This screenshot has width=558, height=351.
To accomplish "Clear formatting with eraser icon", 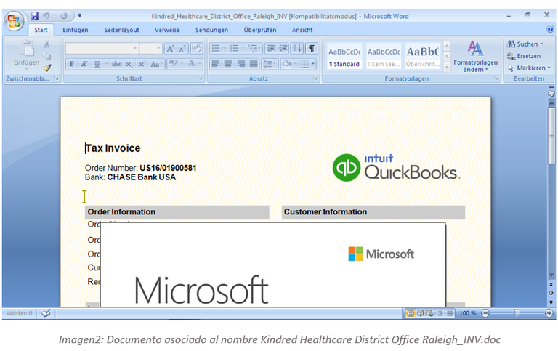I will 196,49.
